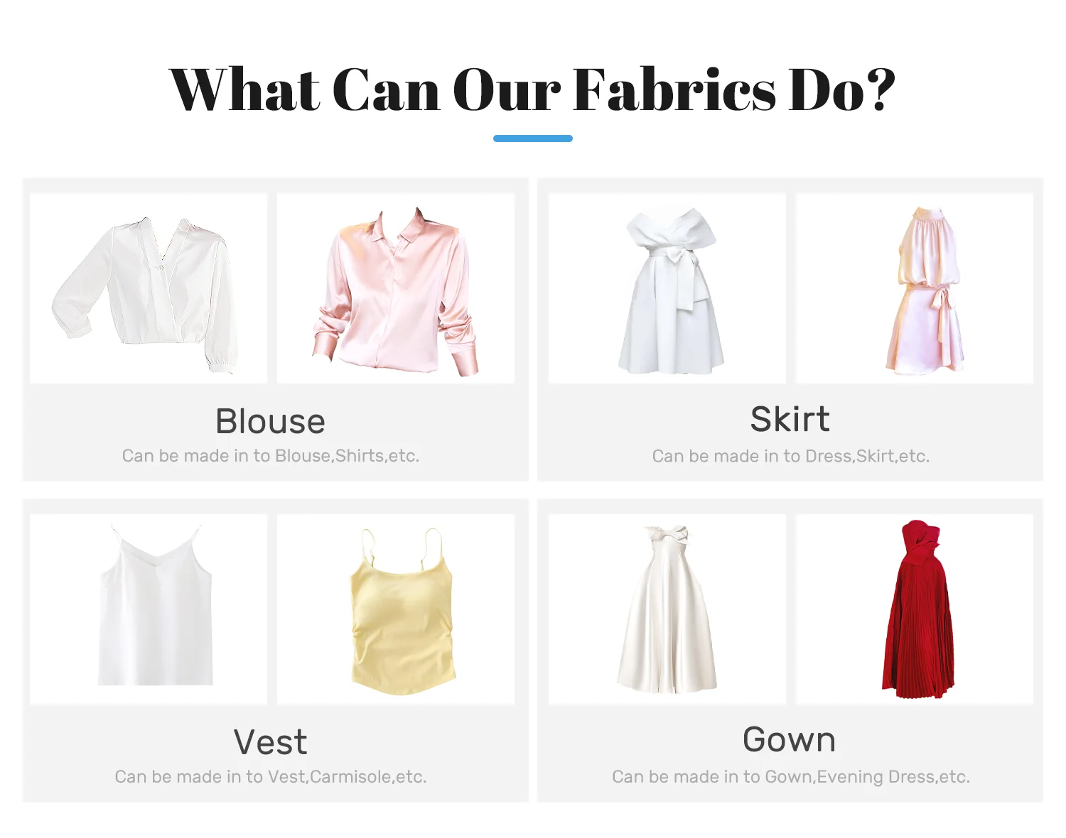Click the 'What Can Our Fabrics Do?' heading

coord(532,90)
